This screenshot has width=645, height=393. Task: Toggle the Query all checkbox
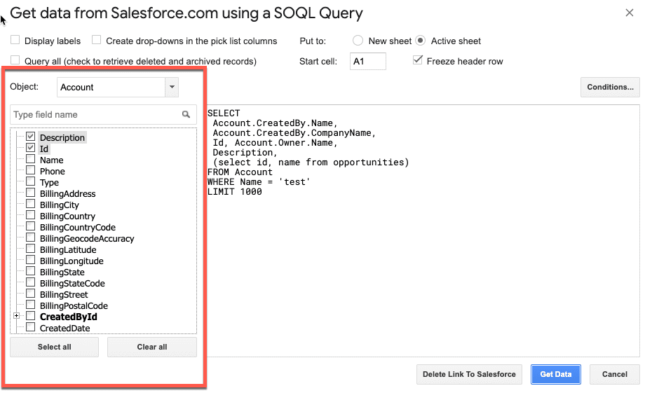tap(15, 61)
